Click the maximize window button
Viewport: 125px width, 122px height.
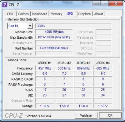click(104, 3)
